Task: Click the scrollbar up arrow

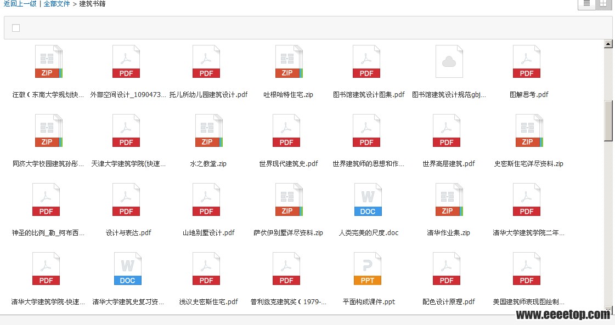Action: [608, 44]
